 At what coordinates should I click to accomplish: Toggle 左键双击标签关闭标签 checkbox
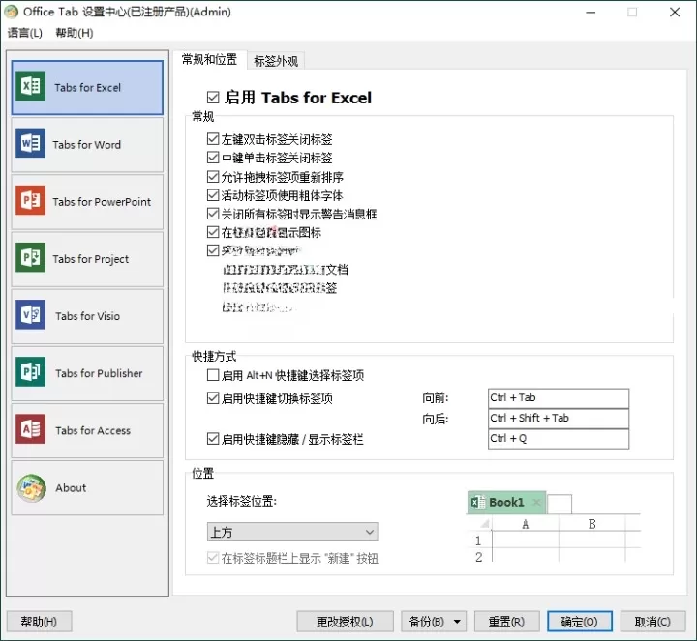pyautogui.click(x=213, y=139)
